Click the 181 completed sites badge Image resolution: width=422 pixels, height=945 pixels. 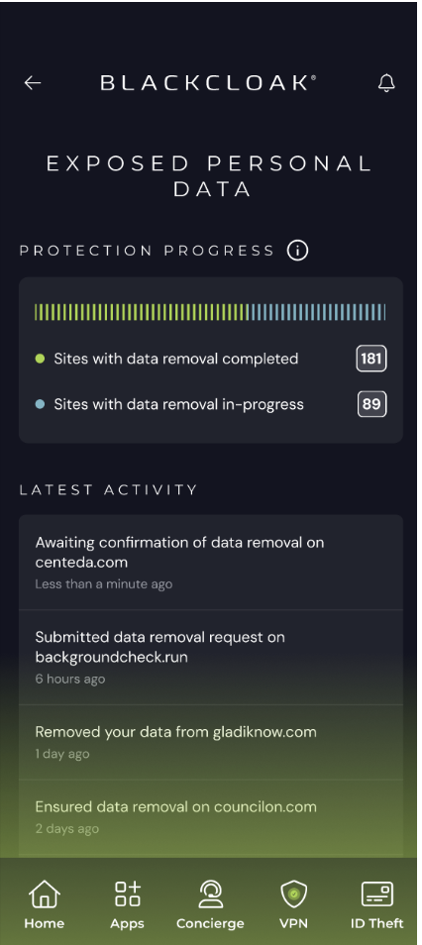(371, 359)
